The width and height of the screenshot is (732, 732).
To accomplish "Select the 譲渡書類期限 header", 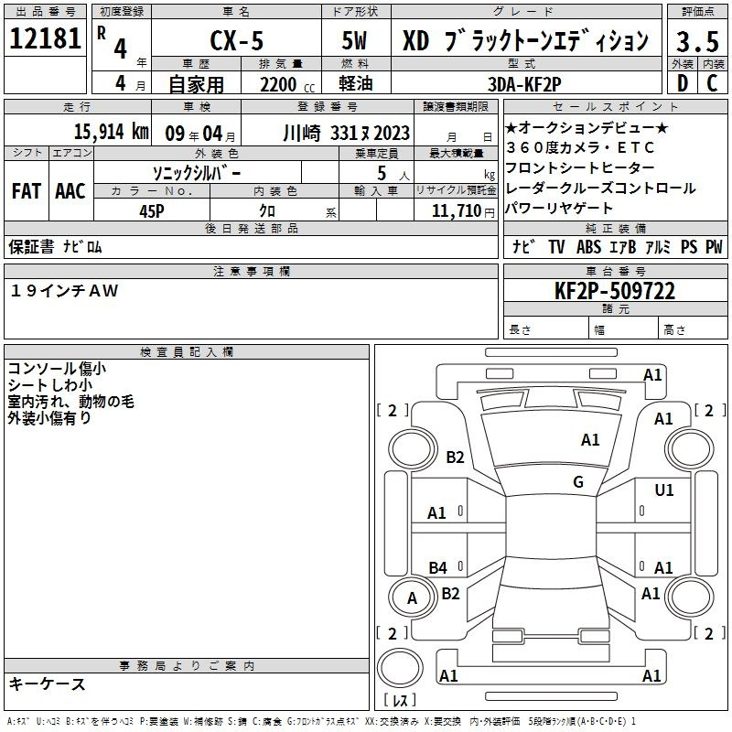I will [x=456, y=106].
